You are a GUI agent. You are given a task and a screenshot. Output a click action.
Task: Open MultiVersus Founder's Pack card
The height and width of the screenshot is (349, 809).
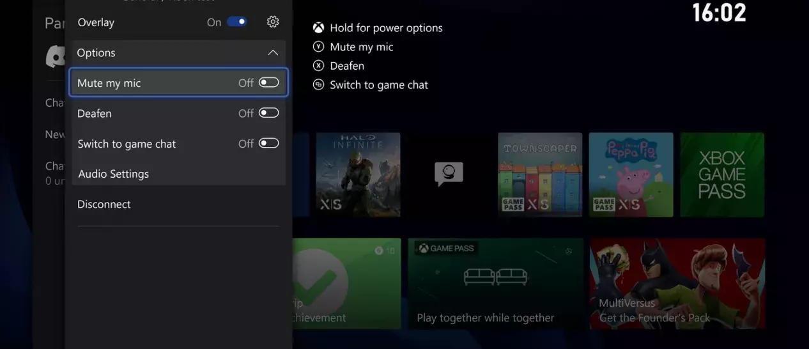pyautogui.click(x=677, y=284)
